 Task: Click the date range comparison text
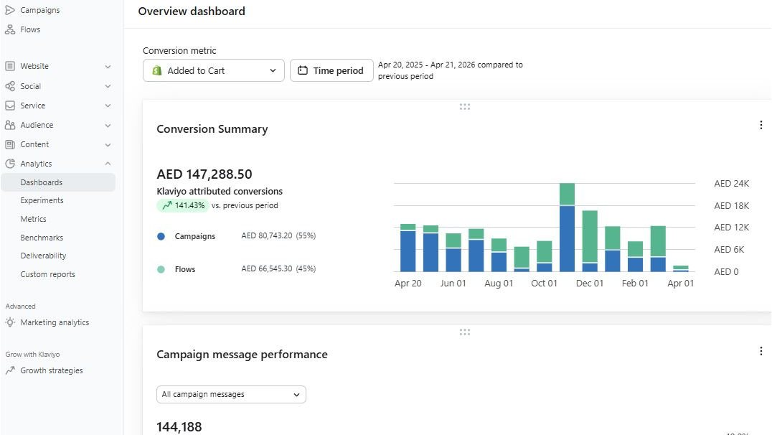[451, 70]
